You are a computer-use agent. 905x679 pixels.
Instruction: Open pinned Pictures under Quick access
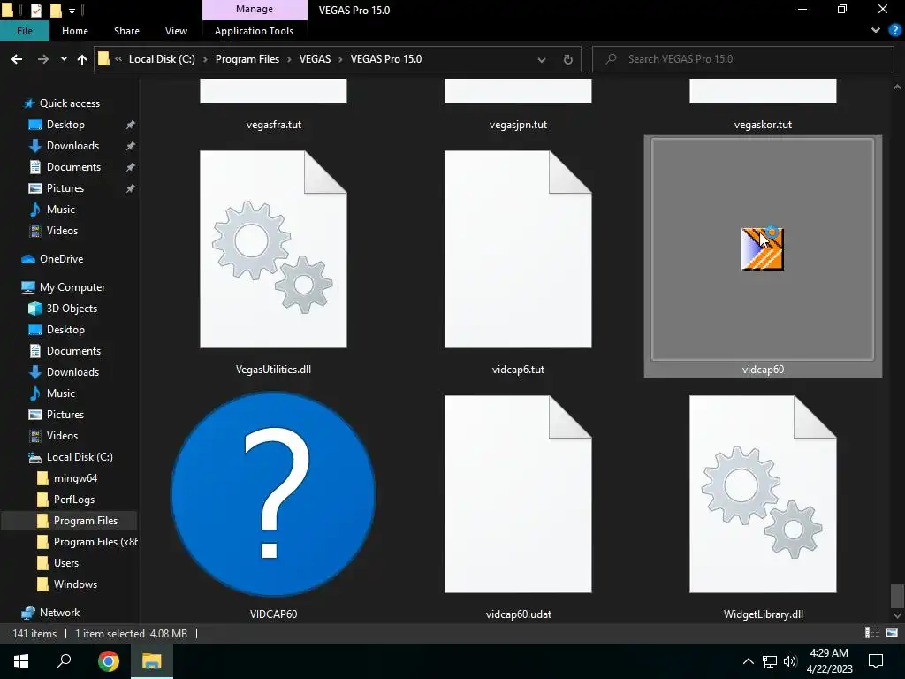tap(65, 188)
